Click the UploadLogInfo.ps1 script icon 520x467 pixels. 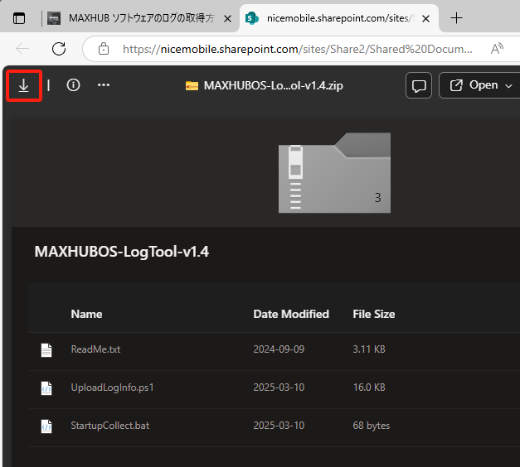click(x=46, y=388)
